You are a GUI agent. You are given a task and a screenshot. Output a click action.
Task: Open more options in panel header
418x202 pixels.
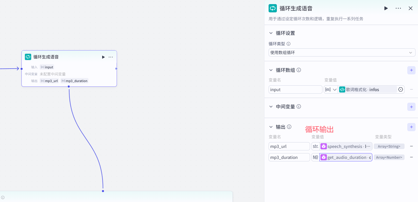pos(398,8)
